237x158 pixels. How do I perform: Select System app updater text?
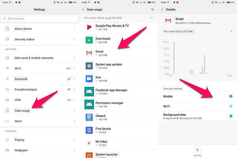(109, 64)
